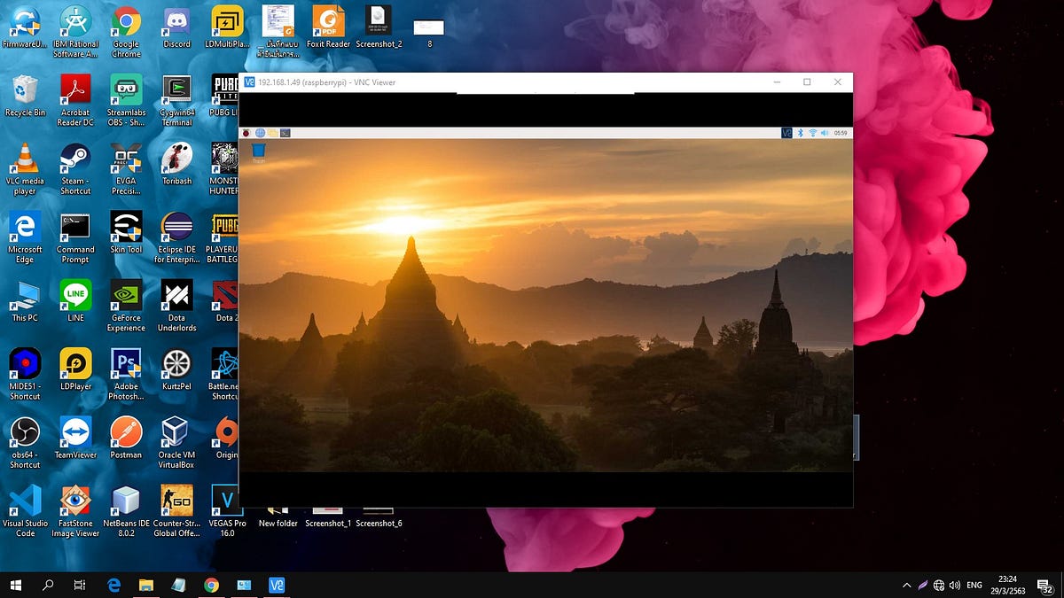This screenshot has height=598, width=1064.
Task: Select the KurtzPel desktop icon
Action: [x=176, y=369]
